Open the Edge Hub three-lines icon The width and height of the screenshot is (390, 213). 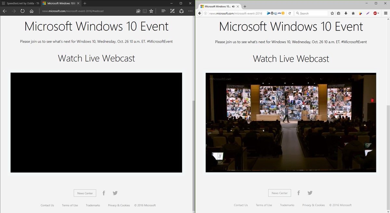(x=163, y=11)
